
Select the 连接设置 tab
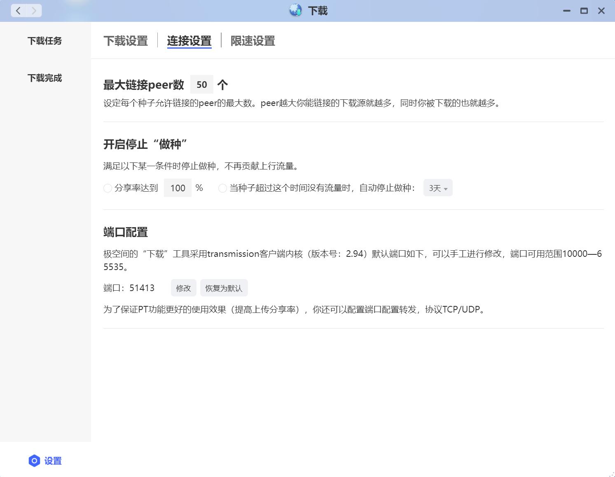[189, 41]
